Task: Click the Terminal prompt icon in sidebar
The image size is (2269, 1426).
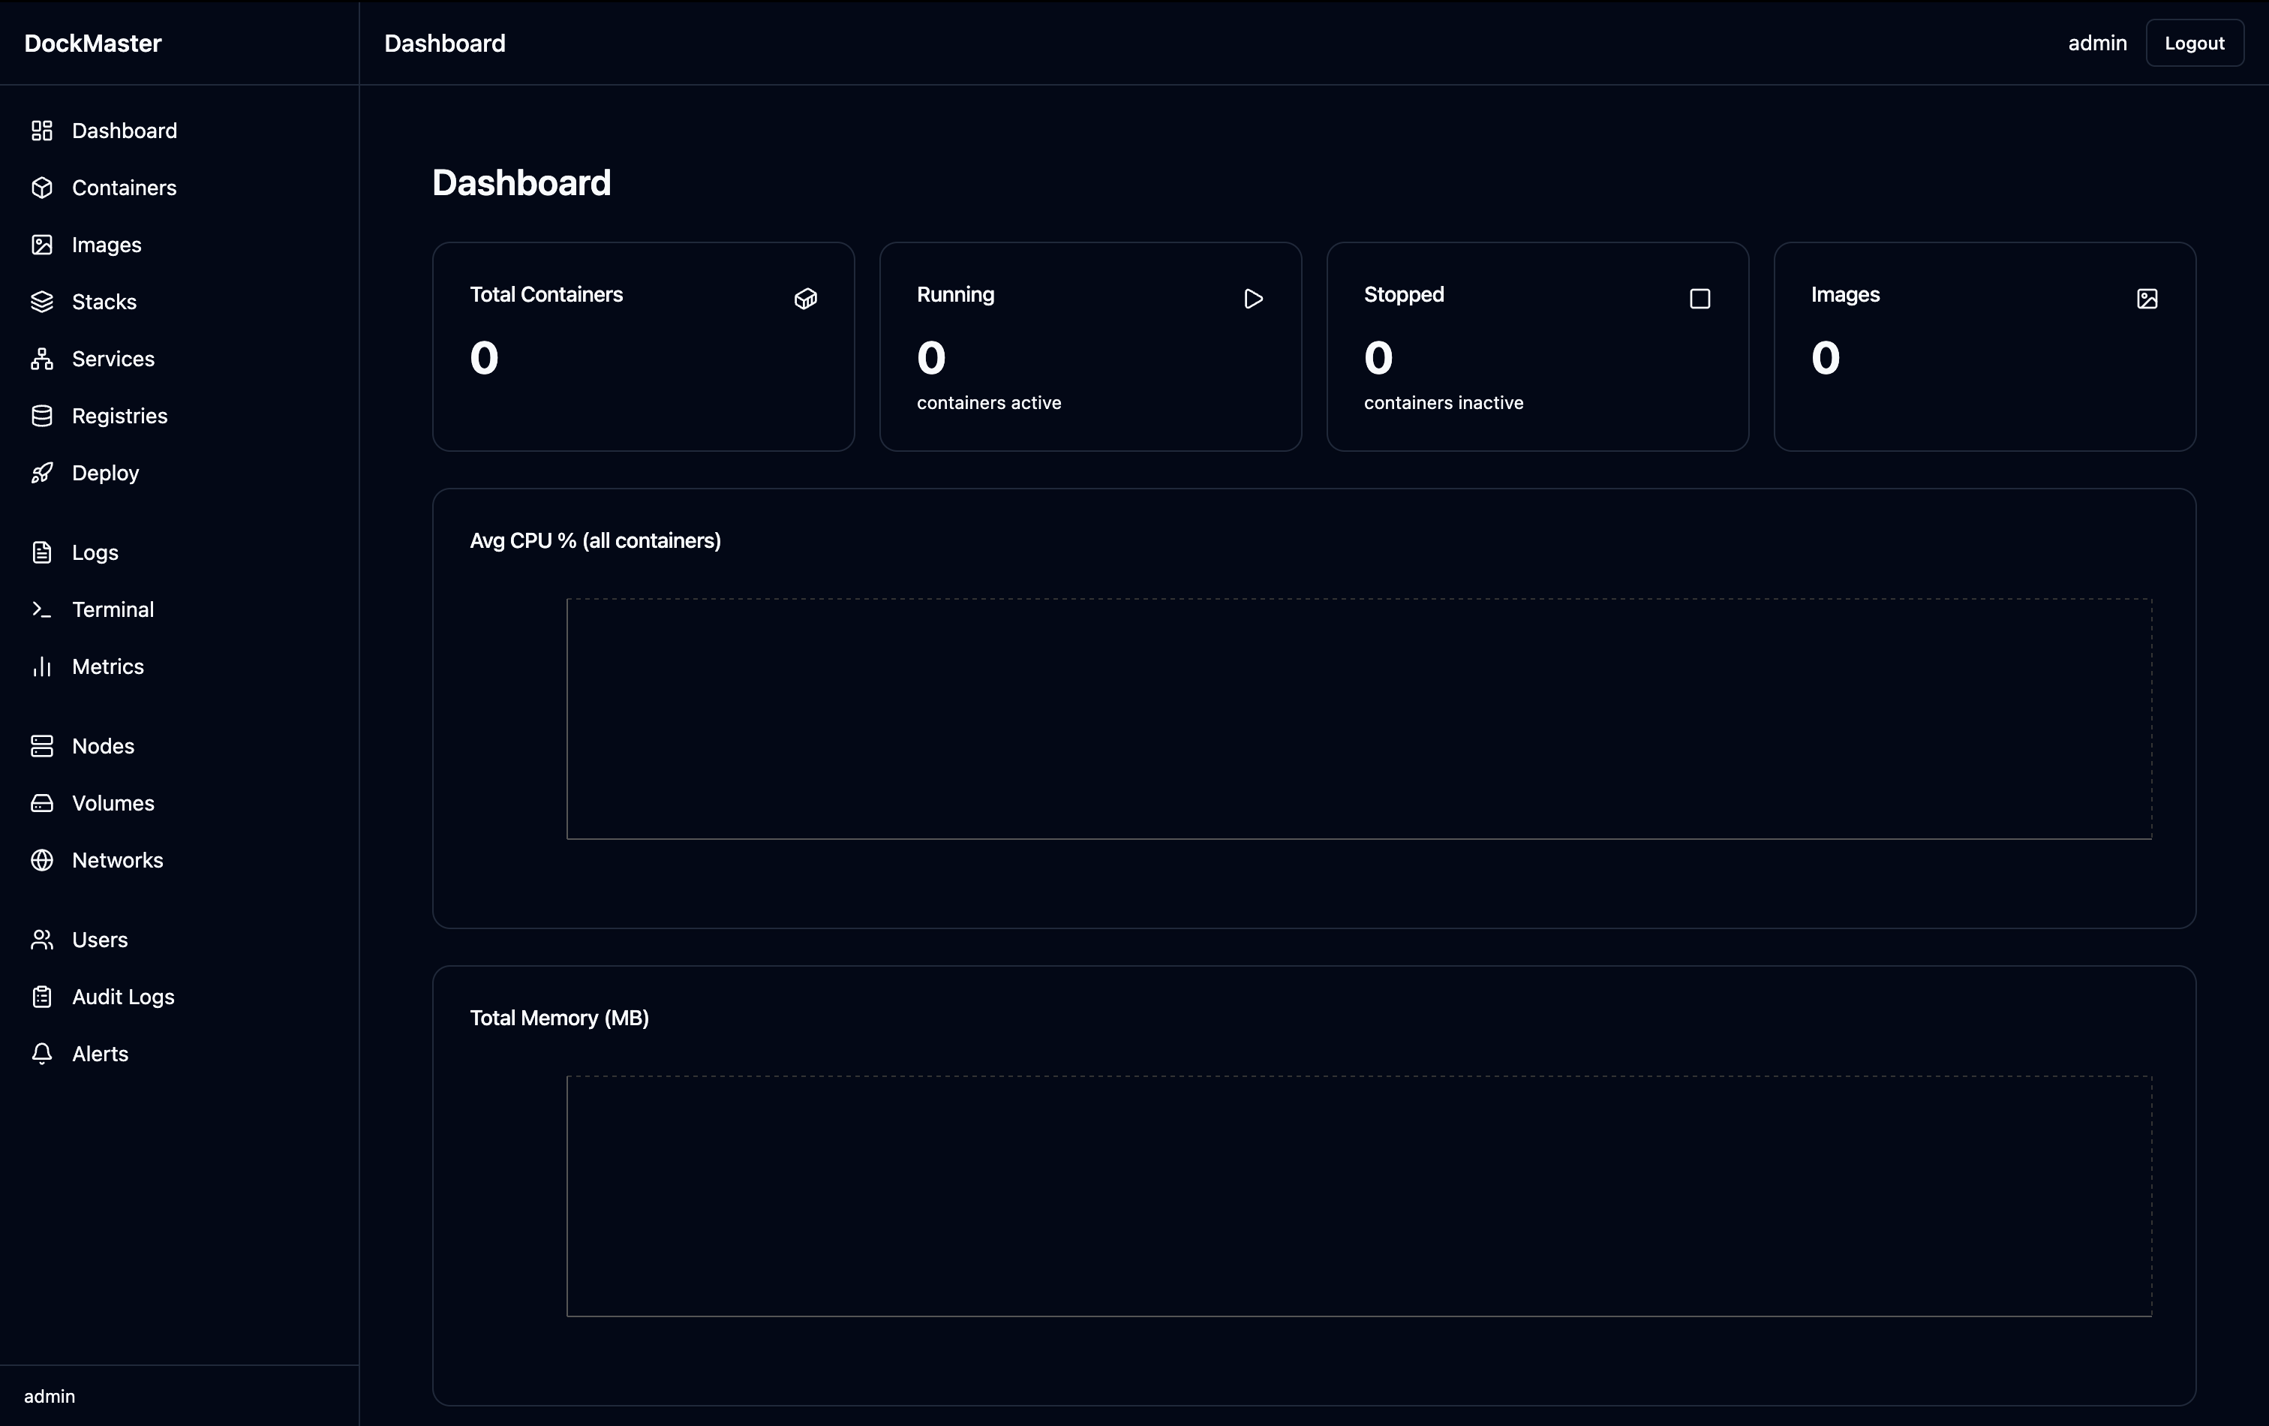Action: tap(41, 609)
